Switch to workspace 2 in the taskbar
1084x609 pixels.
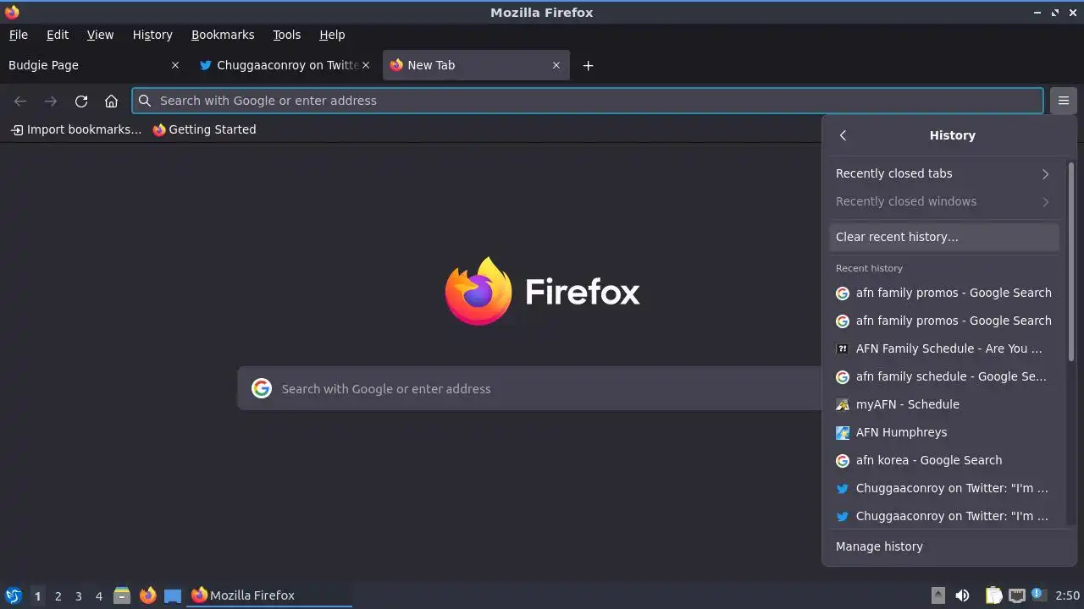(58, 595)
